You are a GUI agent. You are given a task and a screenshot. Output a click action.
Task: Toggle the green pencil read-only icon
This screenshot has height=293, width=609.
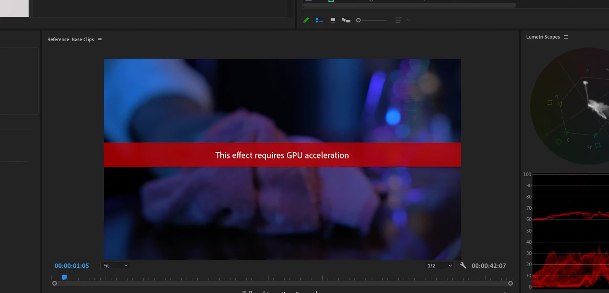tap(306, 20)
